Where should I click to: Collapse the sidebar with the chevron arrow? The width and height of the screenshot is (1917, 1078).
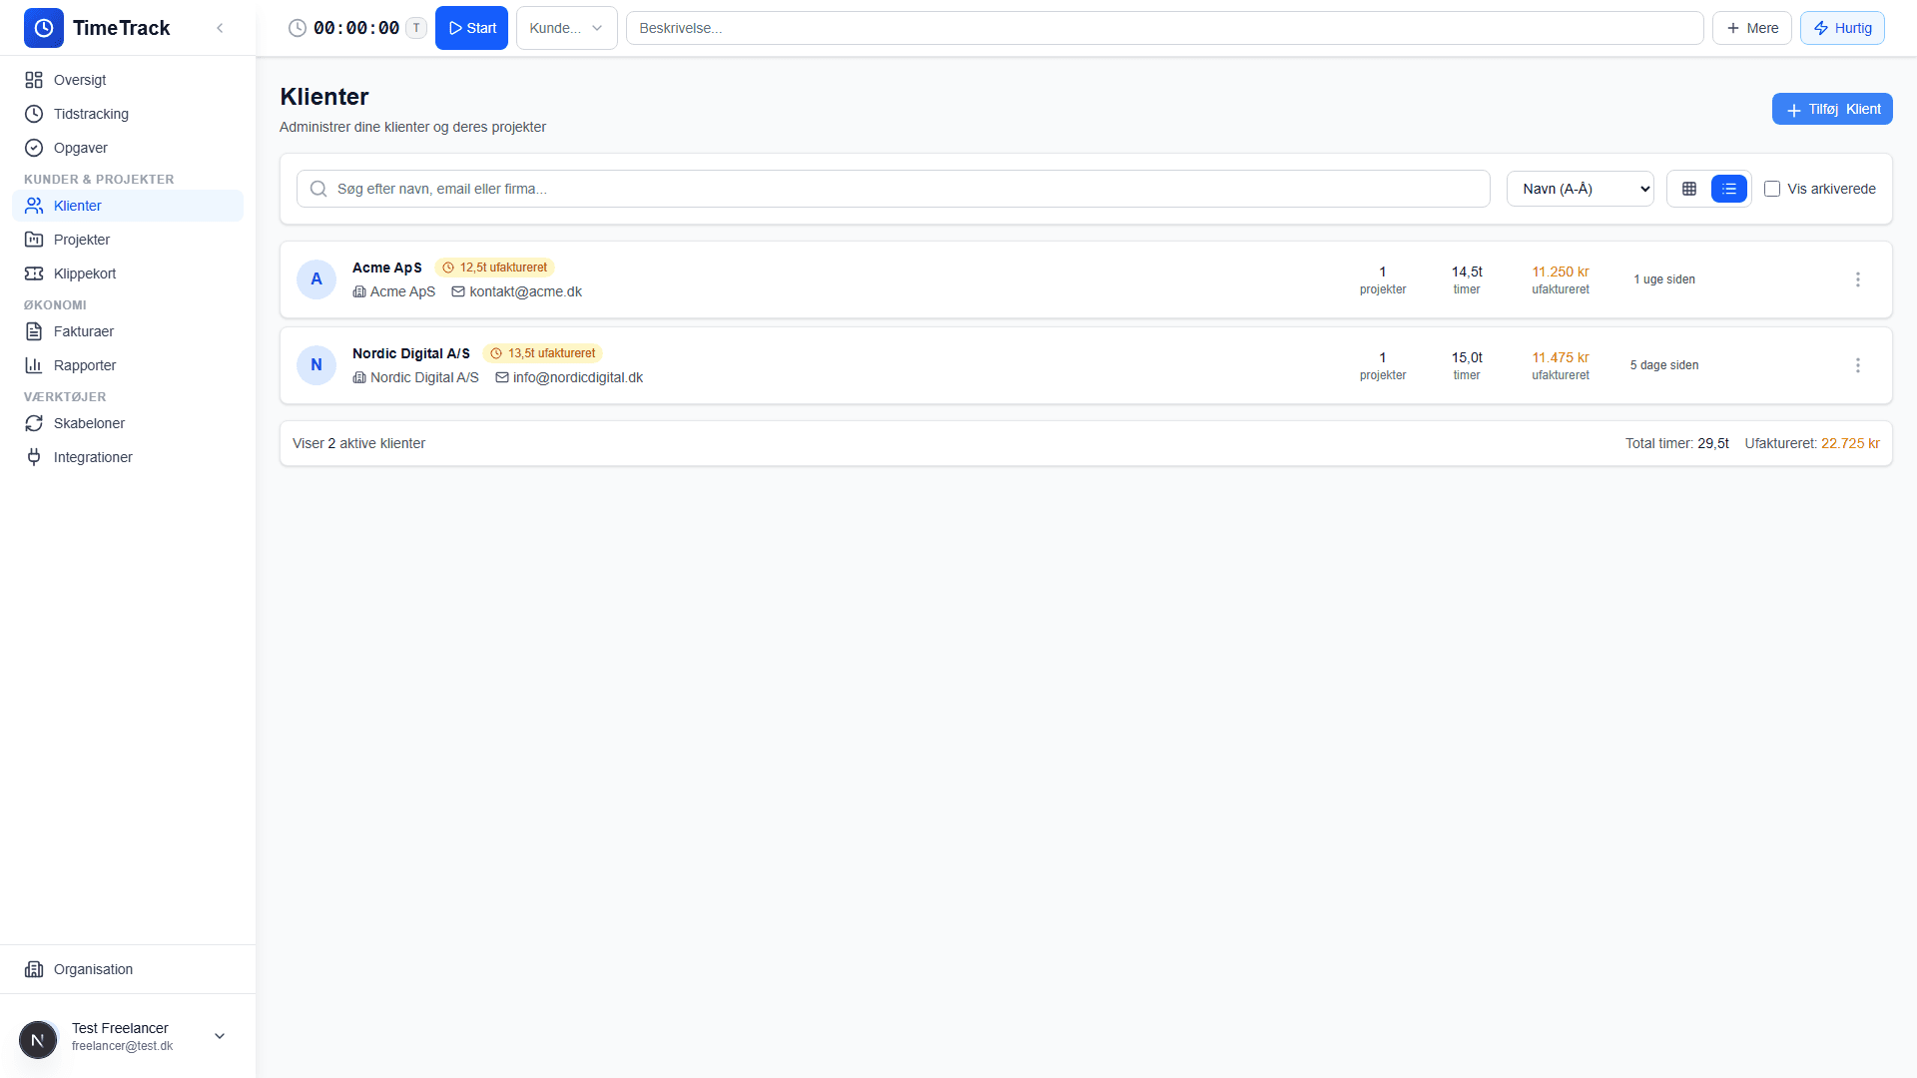click(220, 28)
